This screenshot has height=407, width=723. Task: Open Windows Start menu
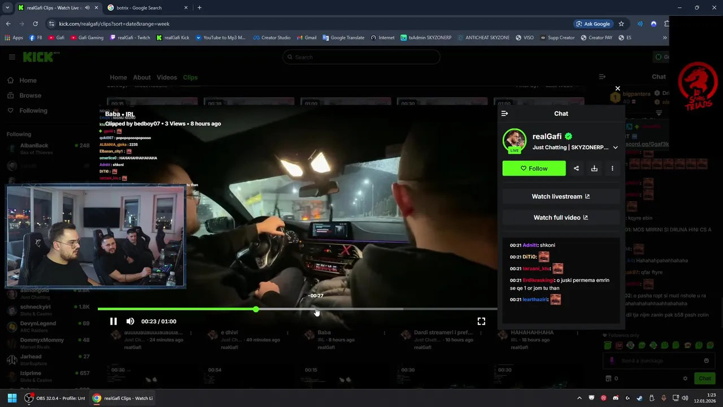pos(12,398)
